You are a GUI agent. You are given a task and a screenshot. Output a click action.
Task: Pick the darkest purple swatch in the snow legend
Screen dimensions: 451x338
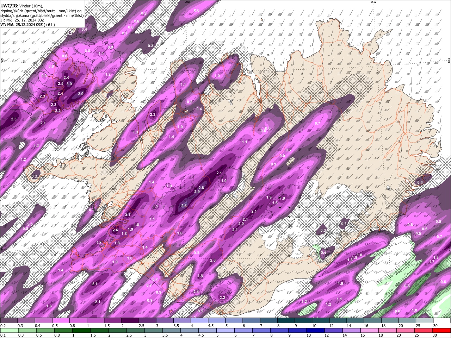pos(130,320)
